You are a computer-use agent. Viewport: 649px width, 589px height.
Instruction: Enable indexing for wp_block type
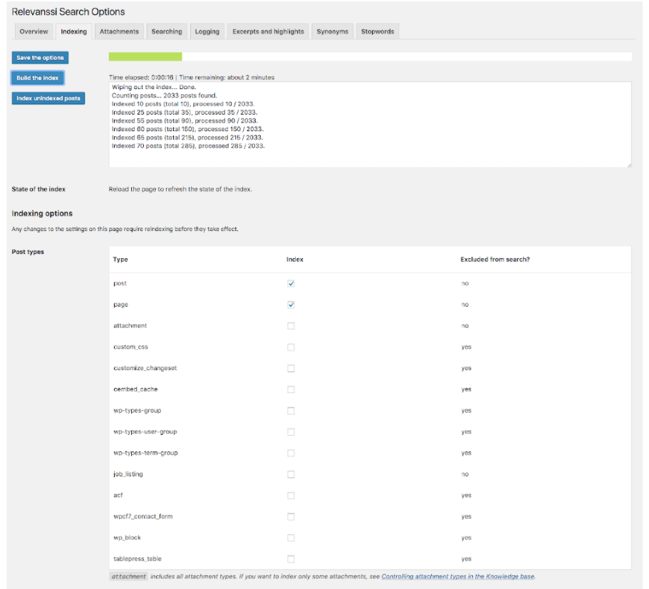(291, 538)
